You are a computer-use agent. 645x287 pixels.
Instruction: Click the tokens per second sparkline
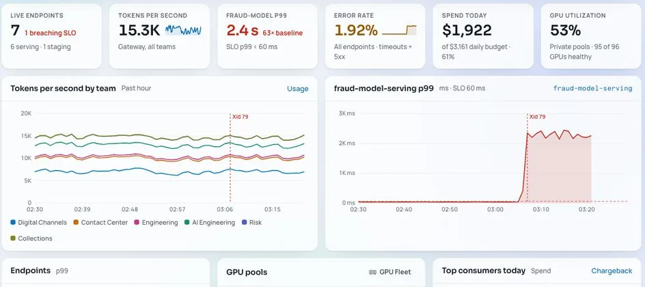click(183, 30)
